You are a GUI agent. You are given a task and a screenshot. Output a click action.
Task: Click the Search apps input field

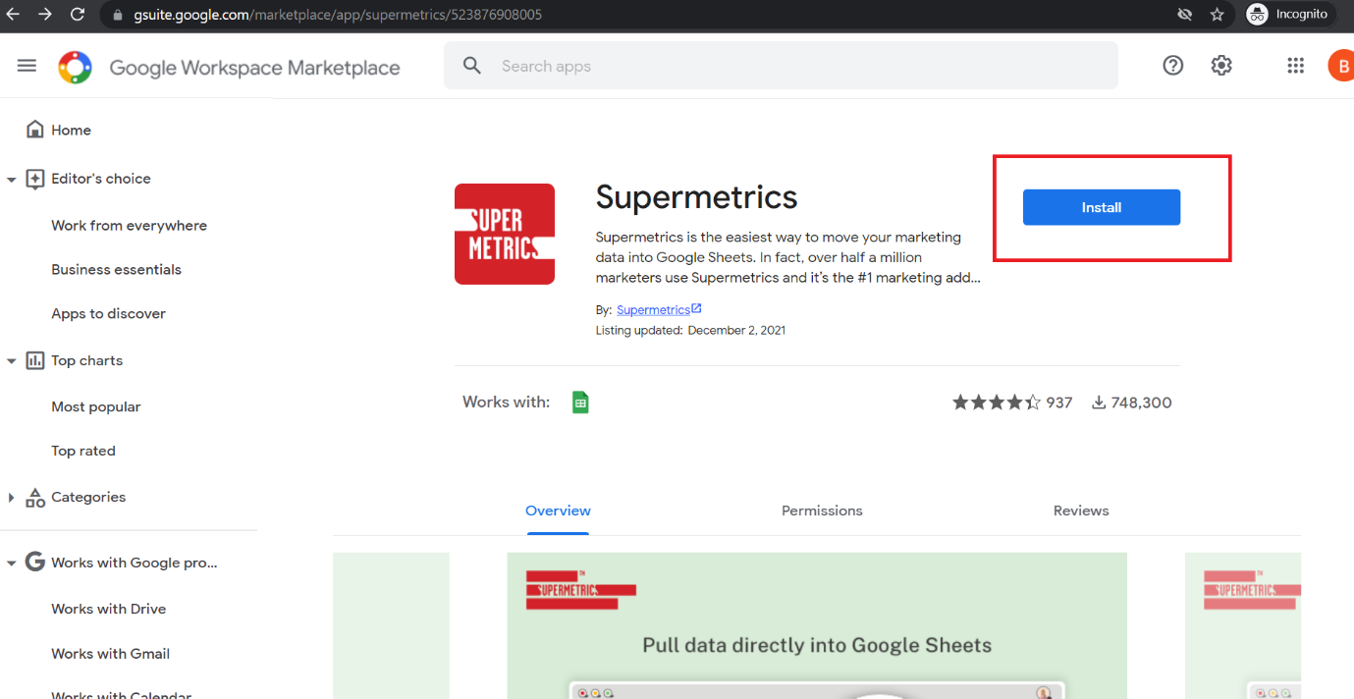[781, 66]
